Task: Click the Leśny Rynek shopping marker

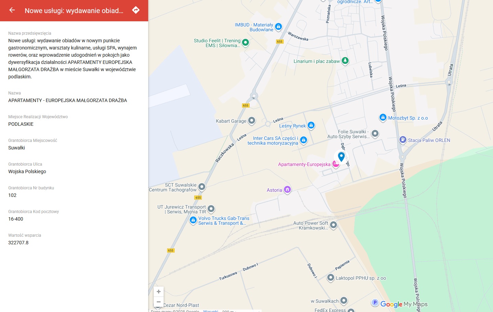Action: [311, 125]
